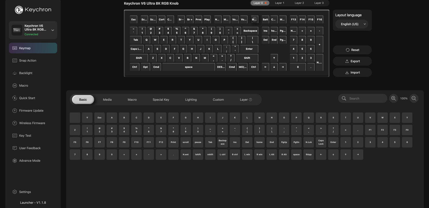429x208 pixels.
Task: Click the keycode Search field
Action: 366,99
